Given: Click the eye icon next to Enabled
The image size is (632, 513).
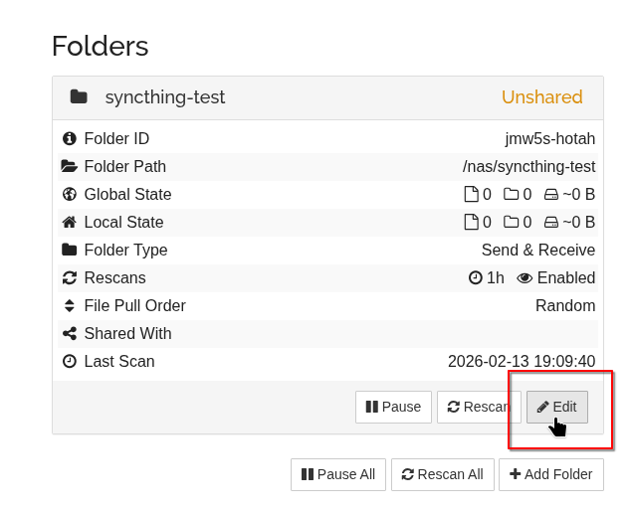Looking at the screenshot, I should point(525,278).
